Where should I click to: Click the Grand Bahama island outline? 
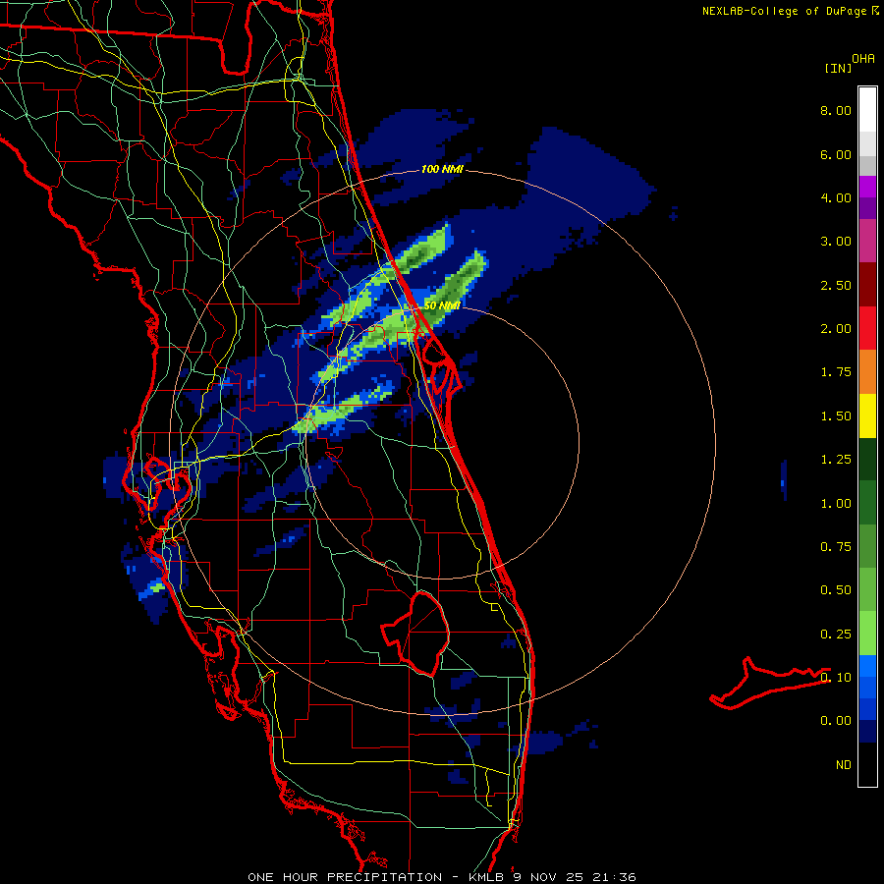pos(770,683)
